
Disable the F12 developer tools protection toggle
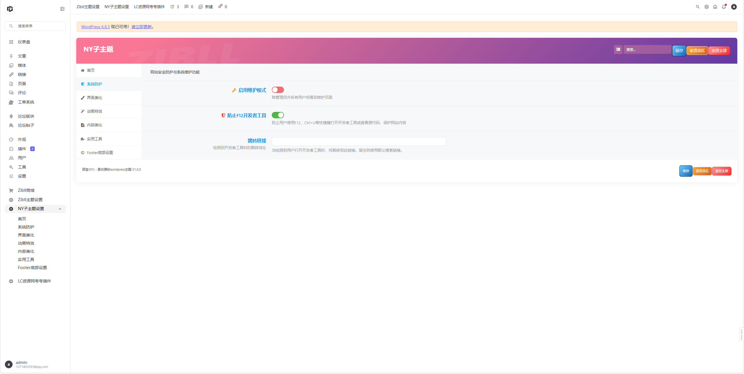coord(278,115)
